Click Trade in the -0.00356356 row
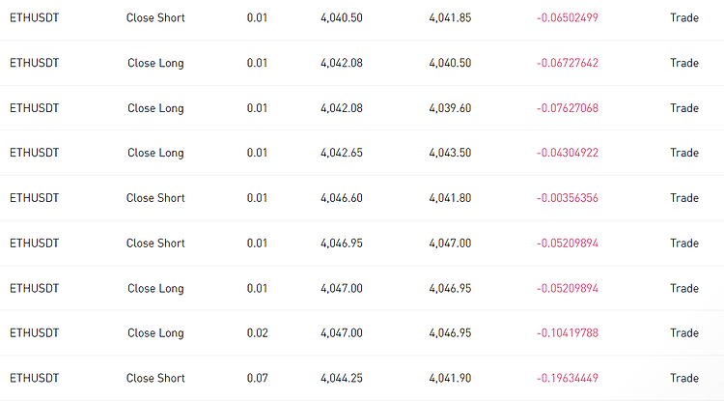The height and width of the screenshot is (401, 724). click(684, 198)
